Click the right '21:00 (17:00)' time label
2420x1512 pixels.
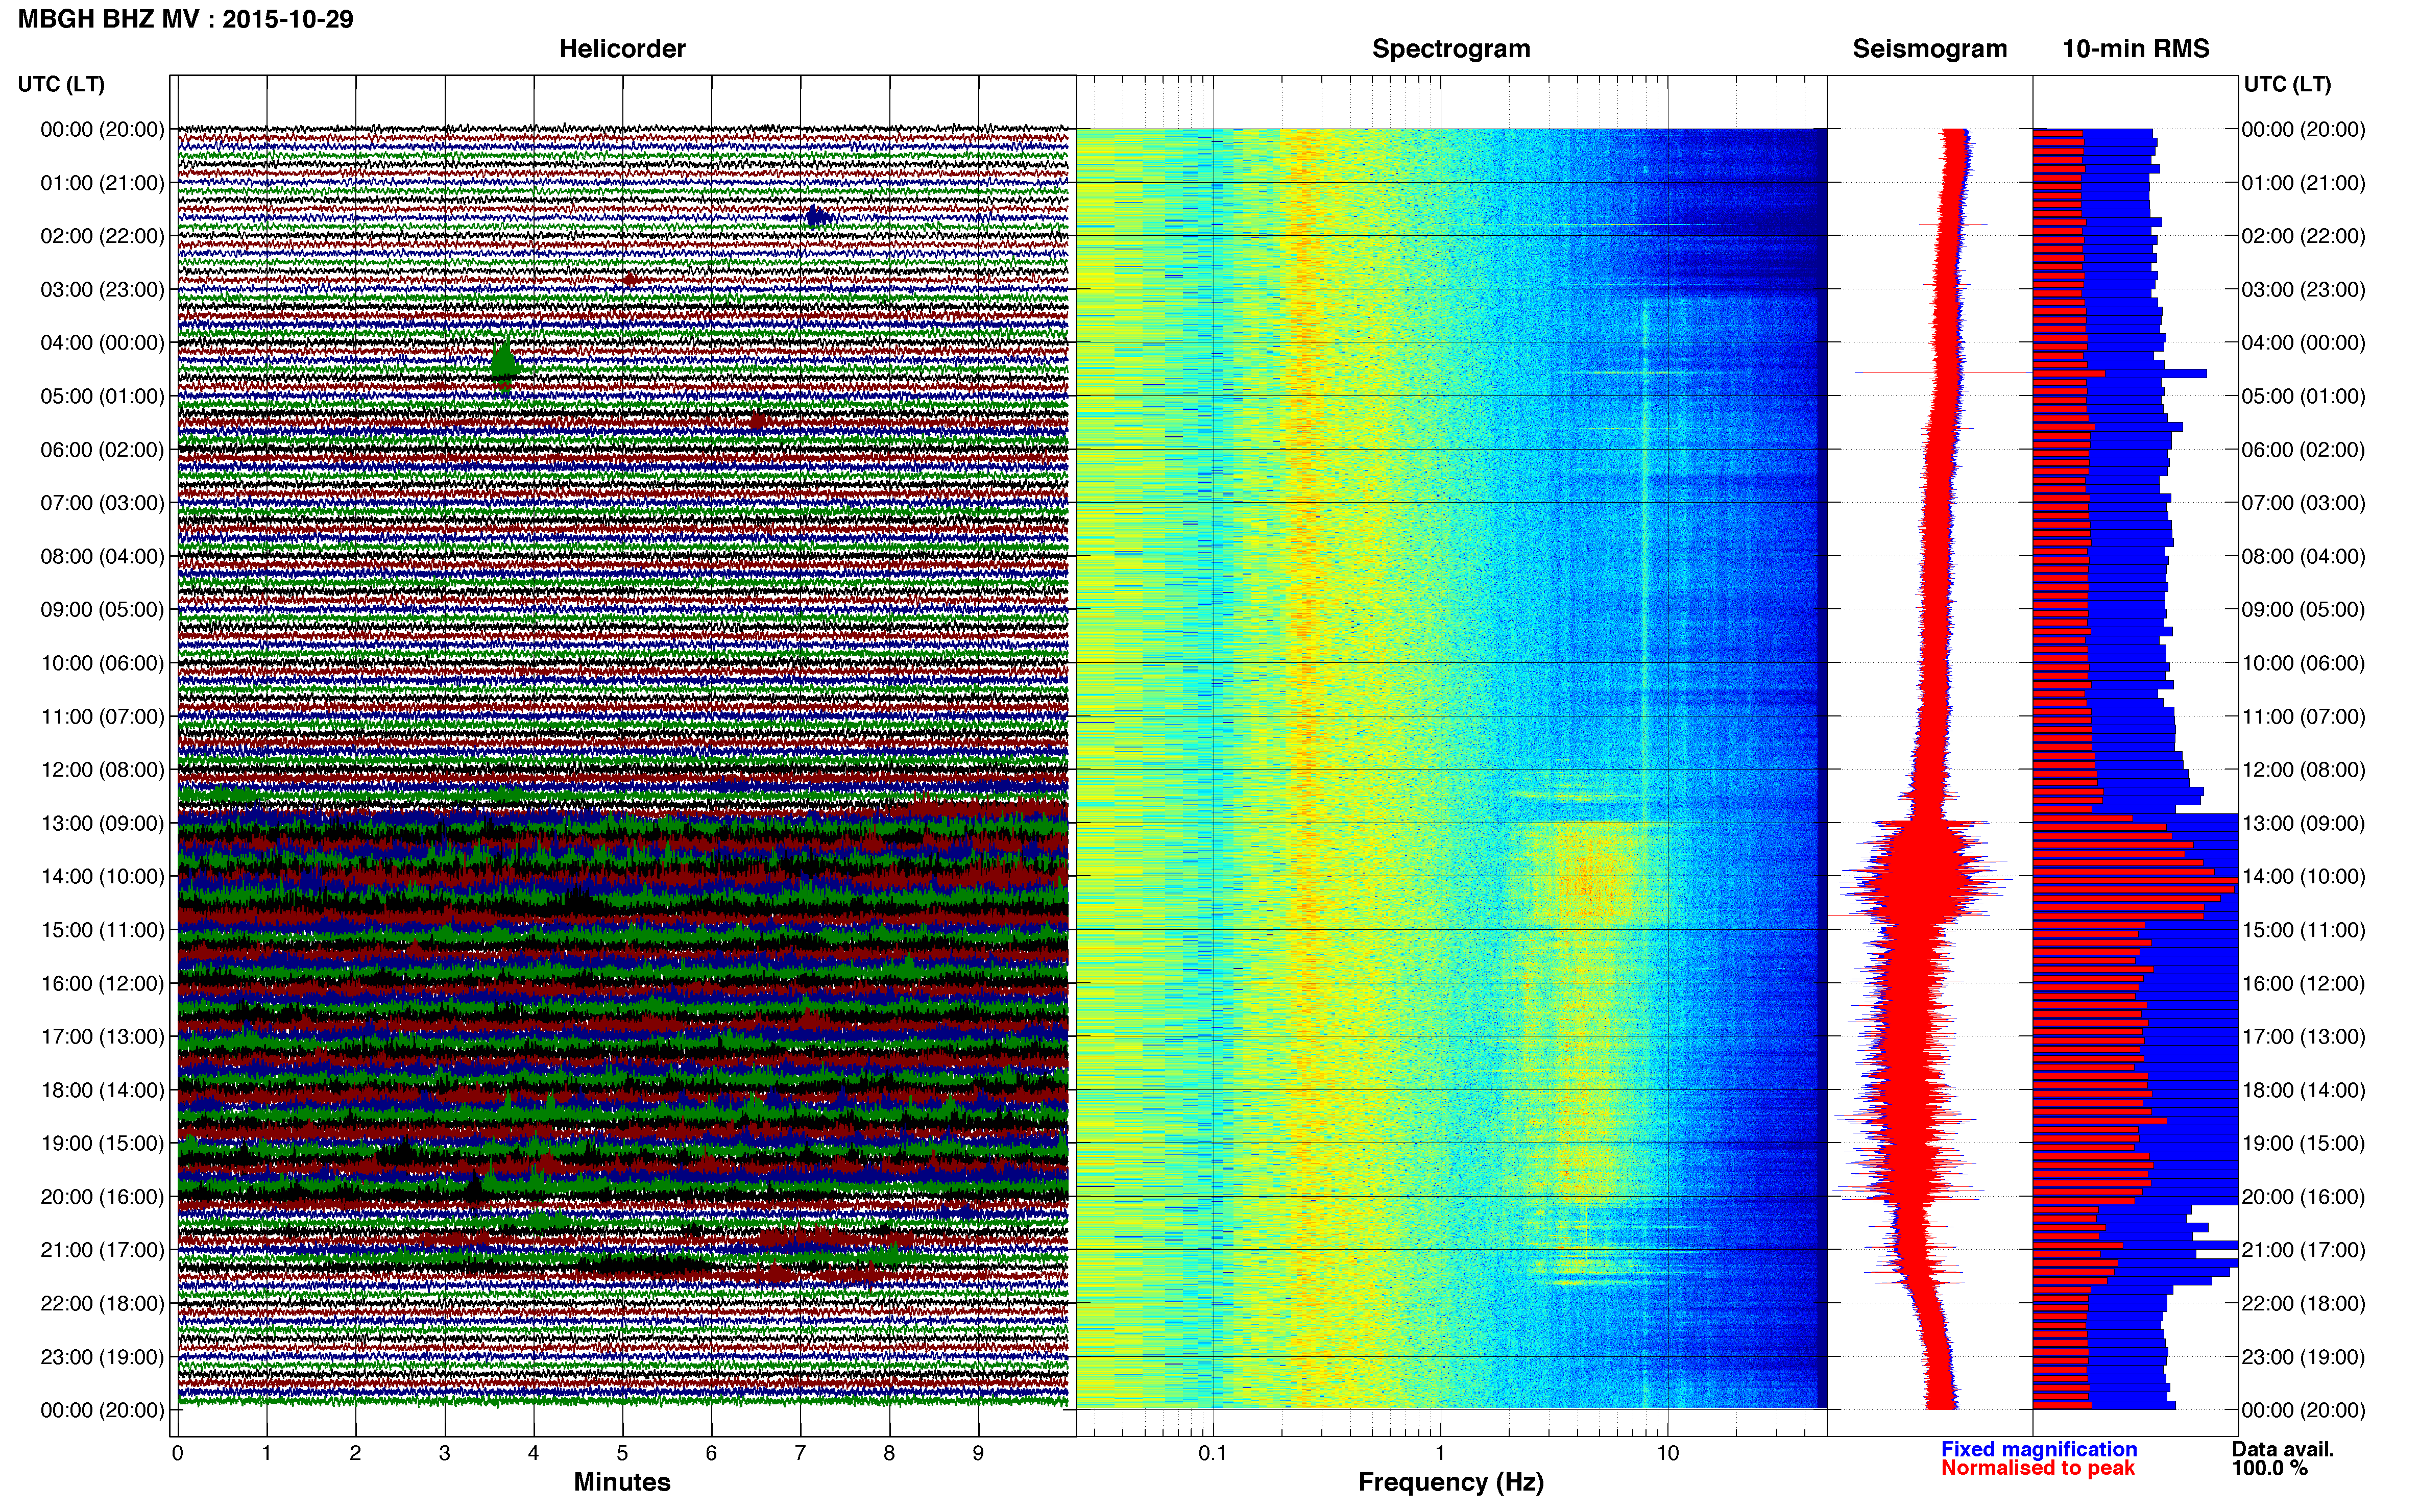click(2303, 1250)
